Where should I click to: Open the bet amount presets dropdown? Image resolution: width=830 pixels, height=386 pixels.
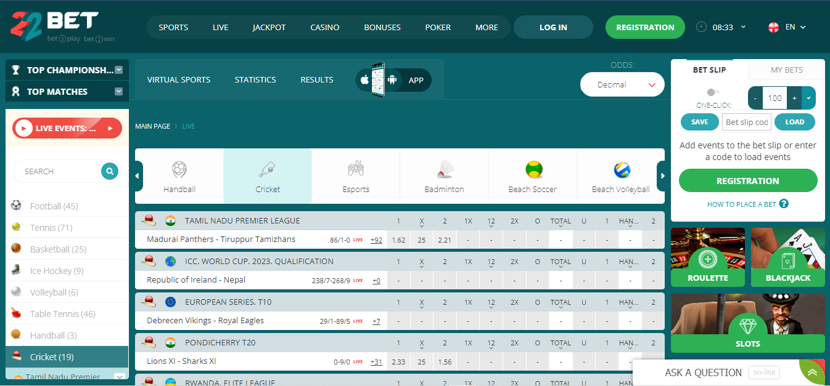808,98
